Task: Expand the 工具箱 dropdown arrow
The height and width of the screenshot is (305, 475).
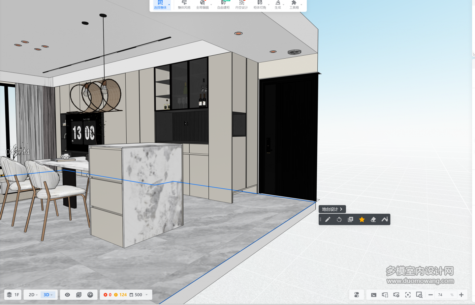Action: [x=301, y=5]
